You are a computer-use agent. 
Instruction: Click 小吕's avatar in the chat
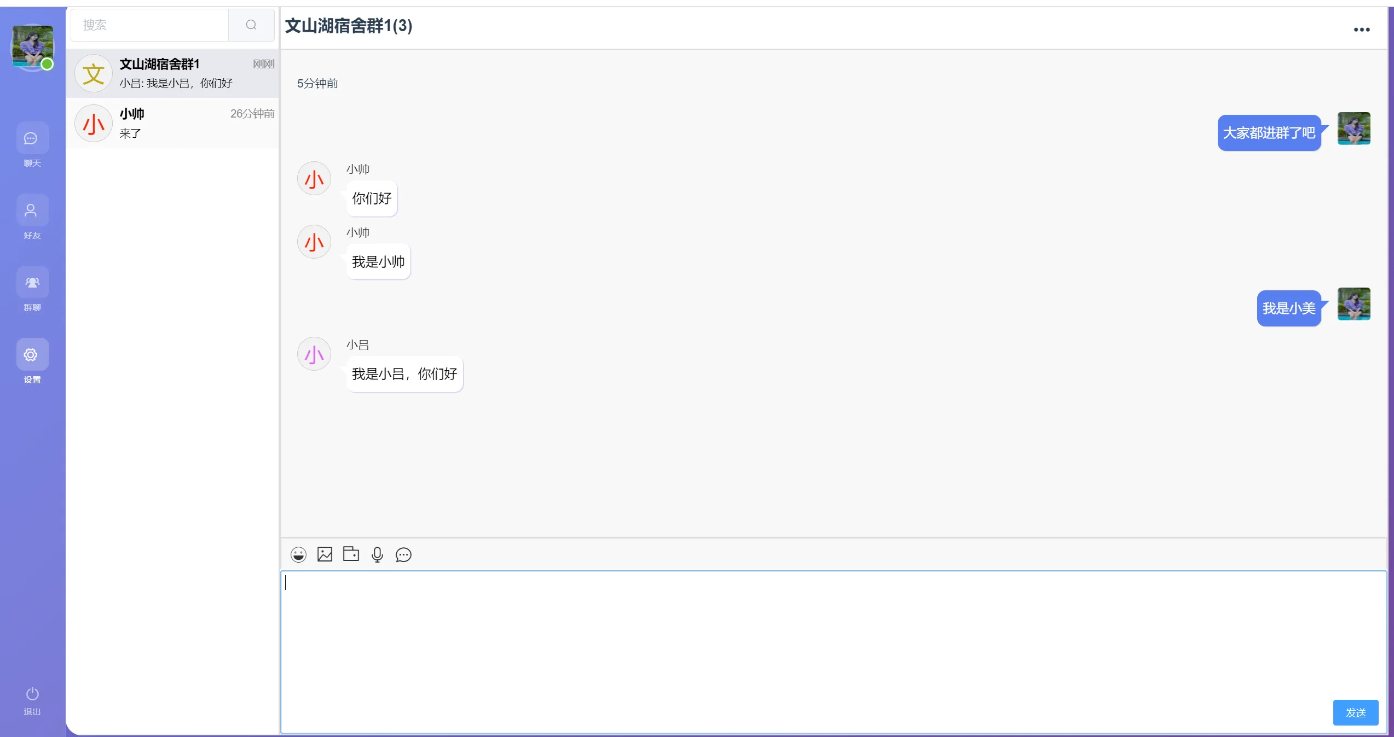click(x=314, y=354)
